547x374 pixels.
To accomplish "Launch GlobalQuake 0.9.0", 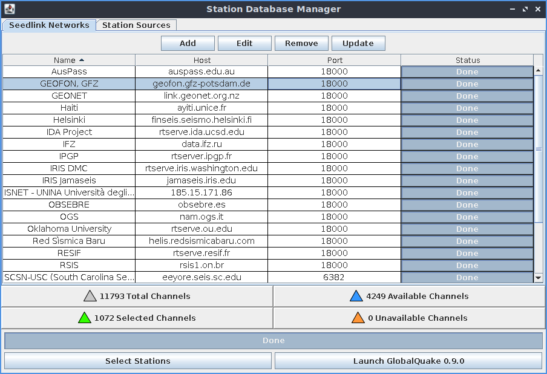I will point(409,361).
